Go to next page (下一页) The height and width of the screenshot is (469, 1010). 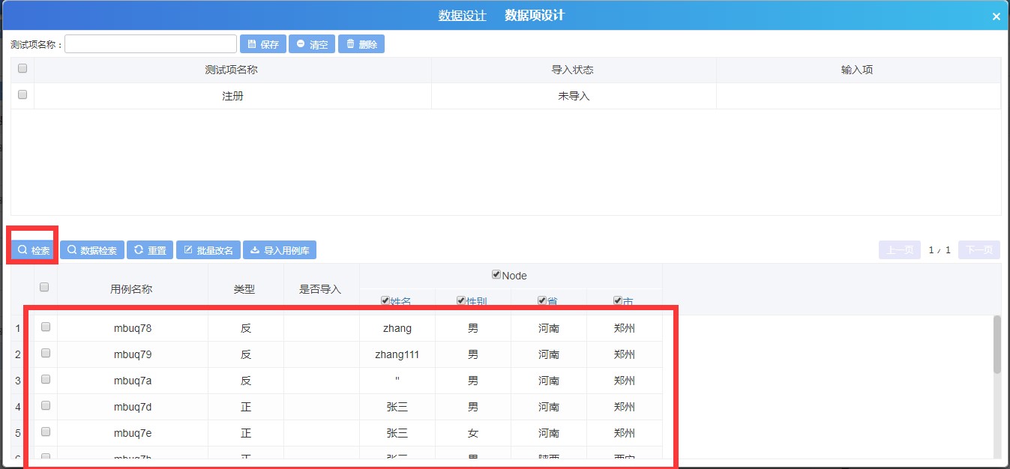(x=979, y=250)
